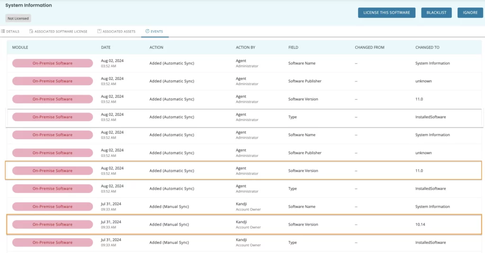485x253 pixels.
Task: Click the Associated Assets tab icon
Action: pos(99,31)
